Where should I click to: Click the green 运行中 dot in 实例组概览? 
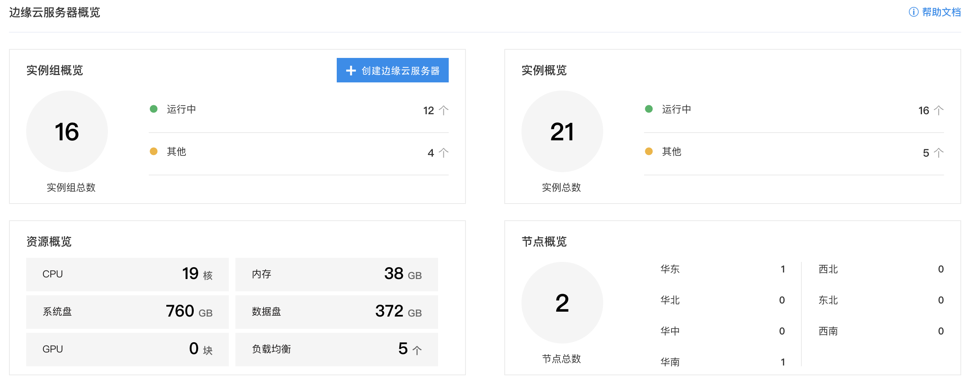click(154, 109)
